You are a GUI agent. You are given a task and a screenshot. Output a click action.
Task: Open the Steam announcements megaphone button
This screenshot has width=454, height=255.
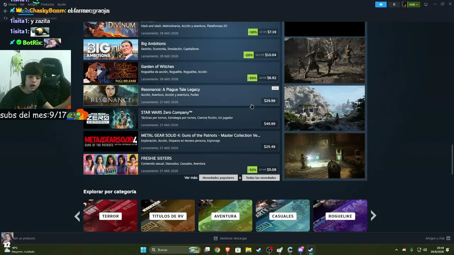(381, 5)
